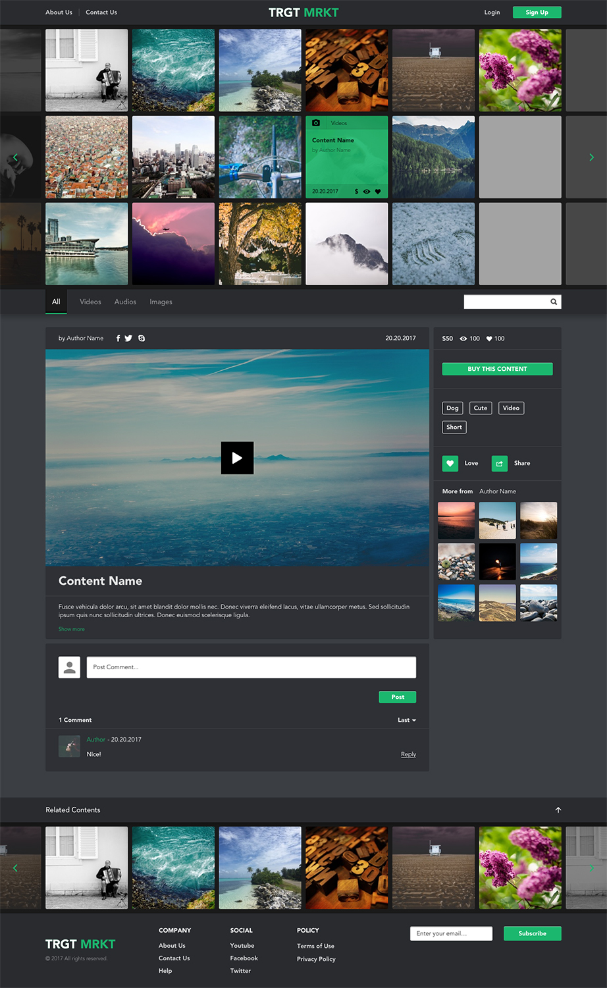Image resolution: width=607 pixels, height=988 pixels.
Task: Open Facebook link in footer Social
Action: 244,958
